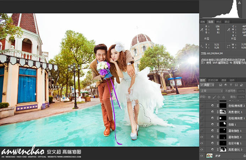Hide the 选取颜色 2 layer
246x160 pixels.
pyautogui.click(x=202, y=137)
